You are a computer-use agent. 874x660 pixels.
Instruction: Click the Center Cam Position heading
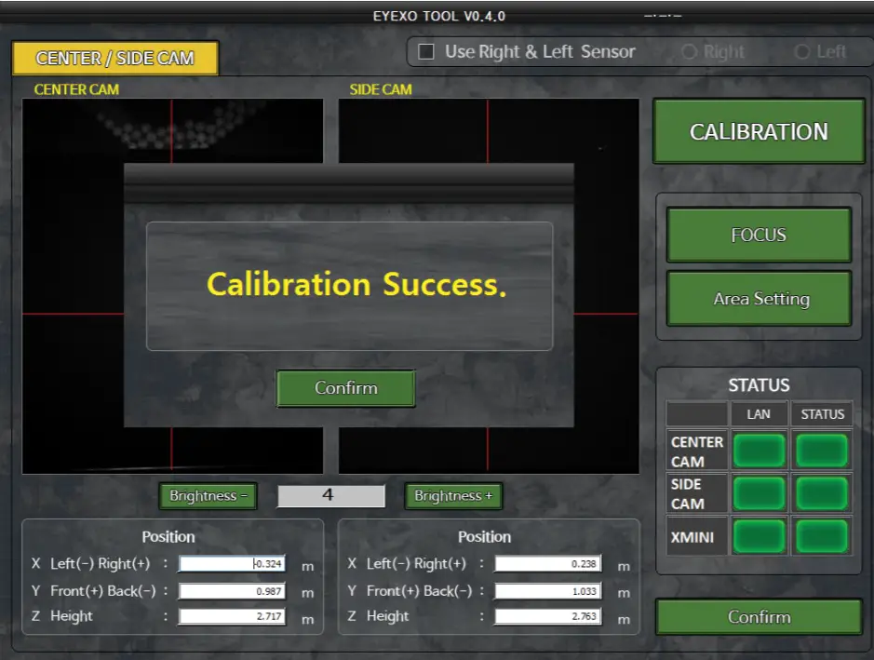point(168,537)
